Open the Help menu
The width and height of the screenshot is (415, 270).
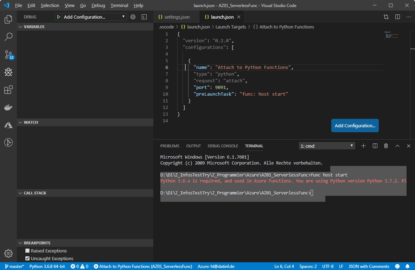138,5
